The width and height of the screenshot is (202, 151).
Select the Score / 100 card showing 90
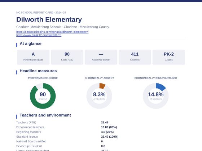click(67, 57)
